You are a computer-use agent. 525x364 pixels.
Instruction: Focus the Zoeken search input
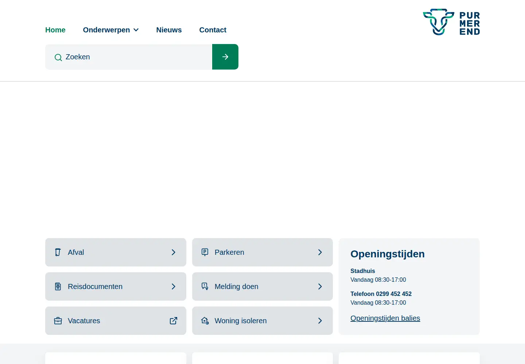[129, 57]
